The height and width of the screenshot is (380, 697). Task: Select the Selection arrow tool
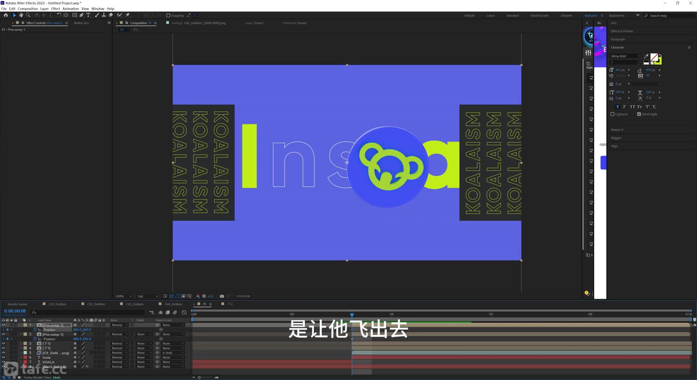point(14,15)
